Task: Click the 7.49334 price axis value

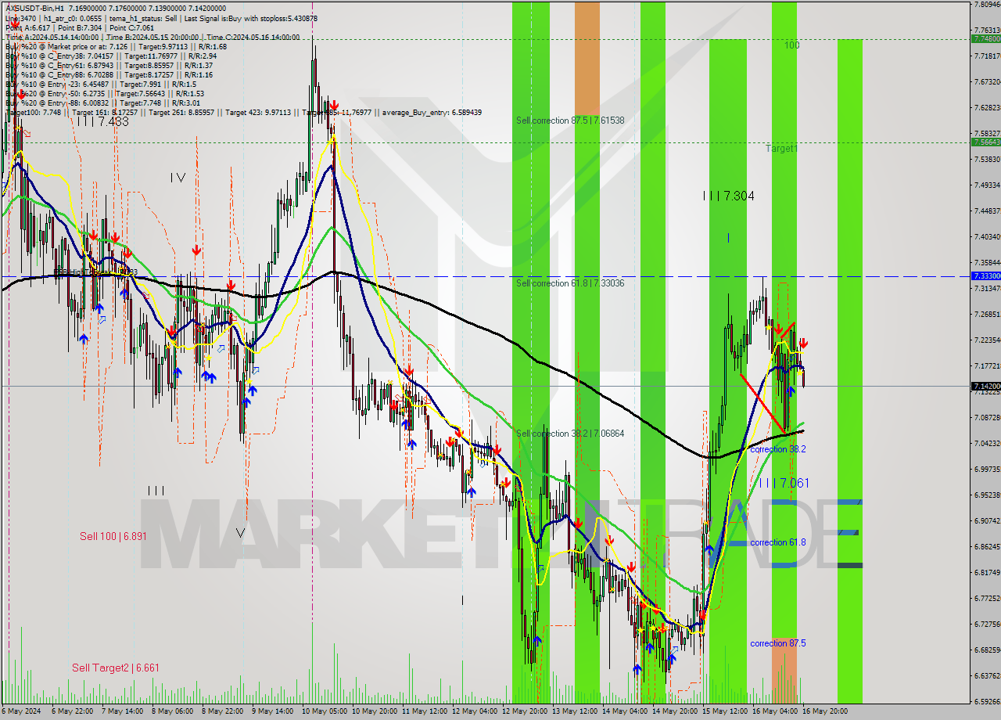Action: click(987, 185)
